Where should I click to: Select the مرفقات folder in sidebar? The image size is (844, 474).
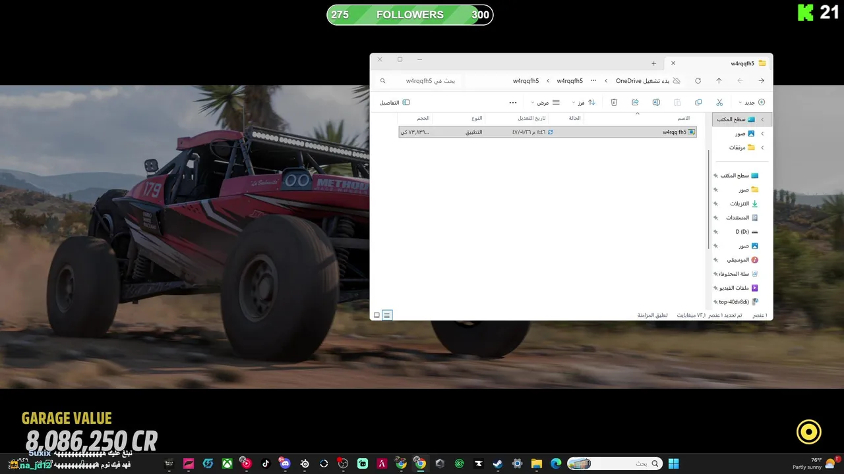[x=737, y=147]
